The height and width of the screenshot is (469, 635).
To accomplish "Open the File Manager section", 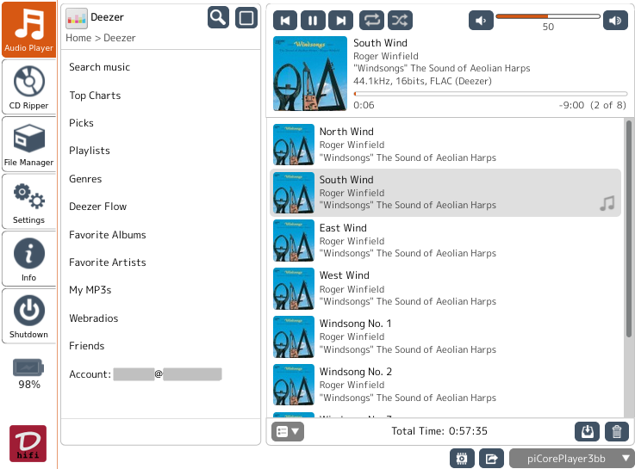I will pos(28,145).
